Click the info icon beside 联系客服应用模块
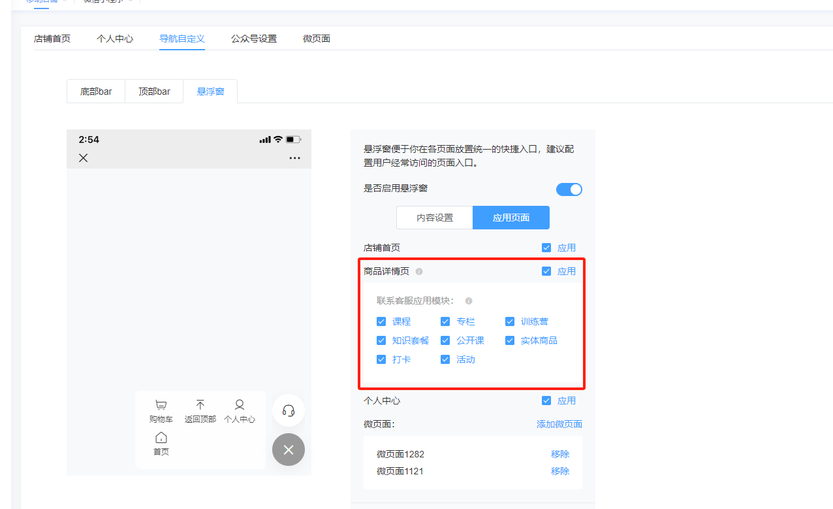Screen dimensions: 833x509 [x=468, y=301]
